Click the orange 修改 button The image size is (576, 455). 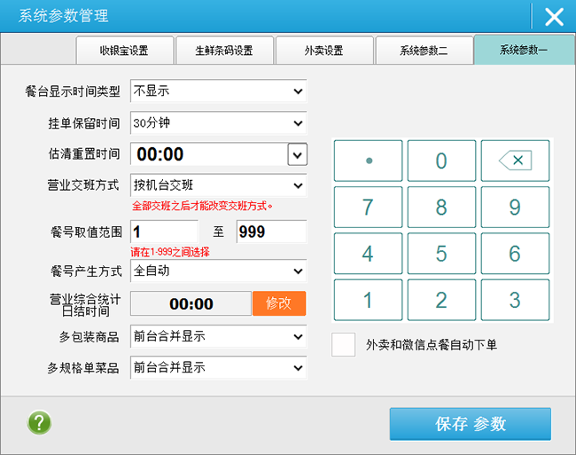click(x=279, y=303)
